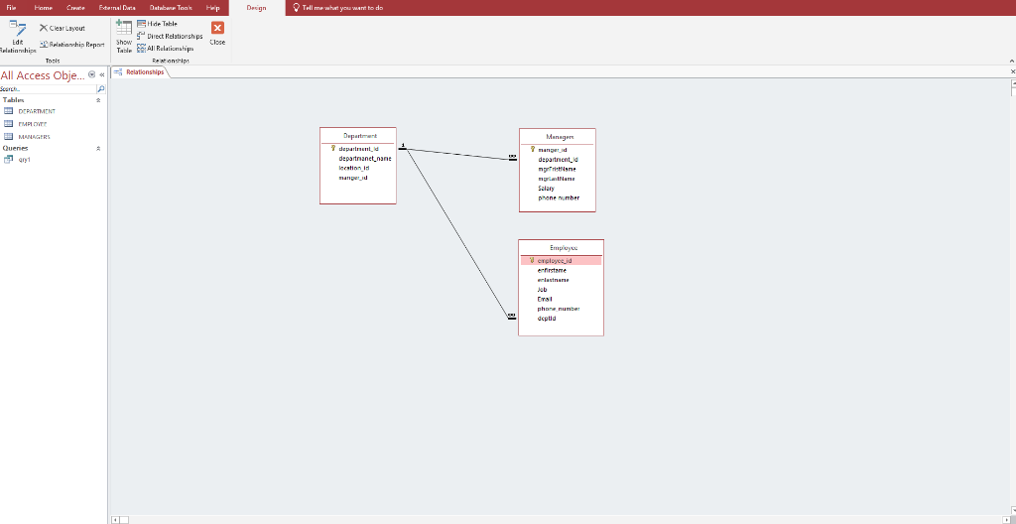
Task: Close the Relationships design view
Action: click(x=217, y=34)
